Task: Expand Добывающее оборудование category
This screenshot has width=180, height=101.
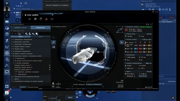Action: (12, 40)
